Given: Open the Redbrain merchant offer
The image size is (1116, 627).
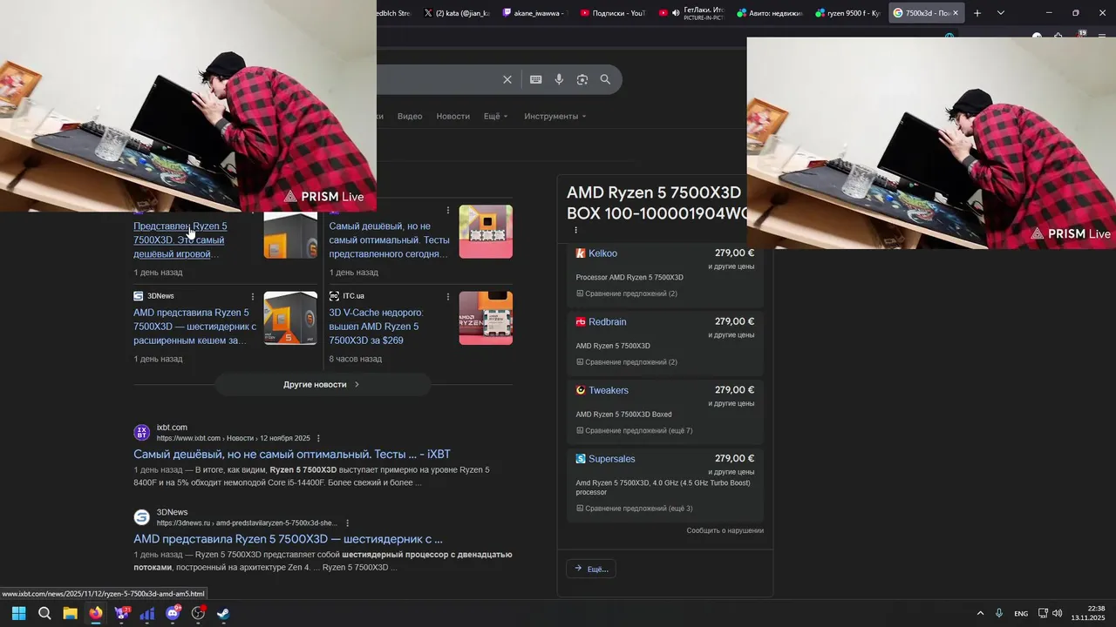Looking at the screenshot, I should click(x=607, y=322).
